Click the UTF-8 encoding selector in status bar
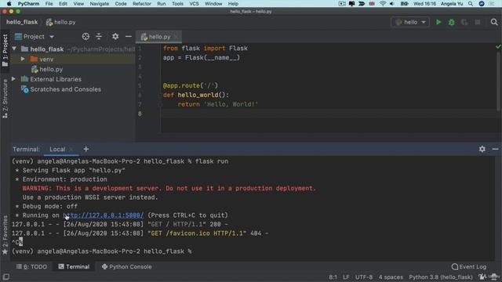Image resolution: width=502 pixels, height=282 pixels. [364, 277]
